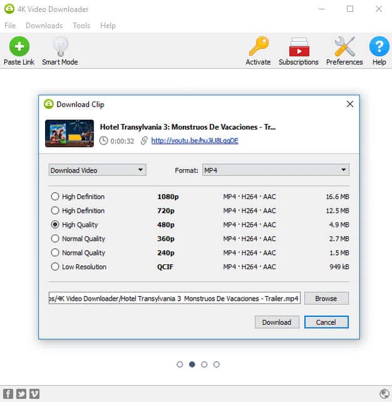Screen dimensions: 392x402
Task: Open the youtu.be video link
Action: coord(195,141)
